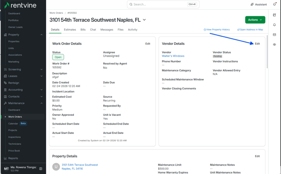The image size is (281, 174).
Task: Collapse the Maintenance sidebar section
Action: 42,103
